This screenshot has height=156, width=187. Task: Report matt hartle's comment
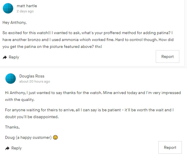click(x=167, y=56)
